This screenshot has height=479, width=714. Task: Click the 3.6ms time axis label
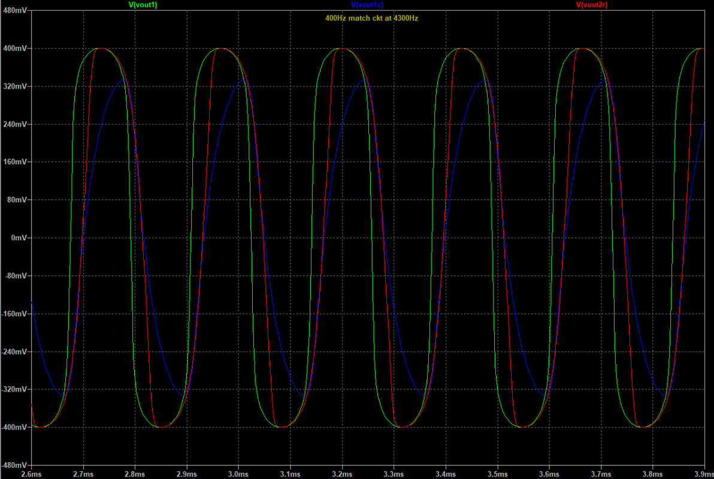(x=549, y=474)
